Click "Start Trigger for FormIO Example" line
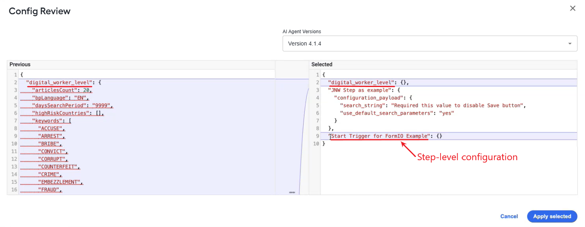Viewport: 585px width, 227px height. (x=385, y=136)
